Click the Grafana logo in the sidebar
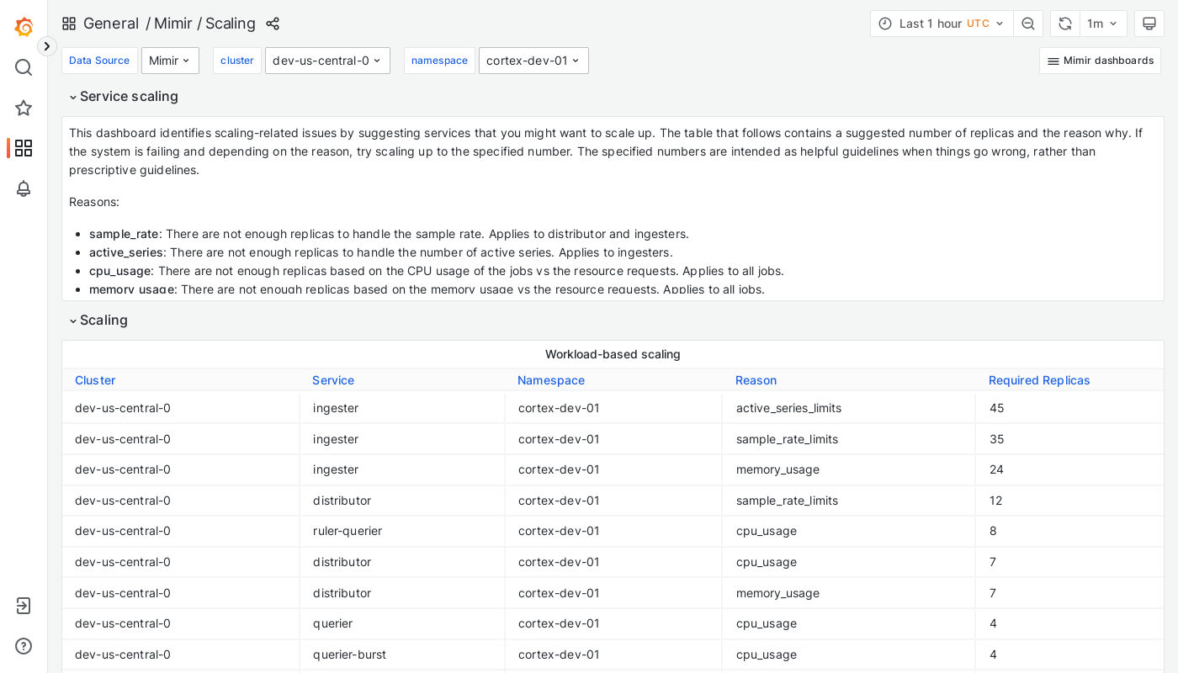Image resolution: width=1178 pixels, height=673 pixels. [23, 27]
